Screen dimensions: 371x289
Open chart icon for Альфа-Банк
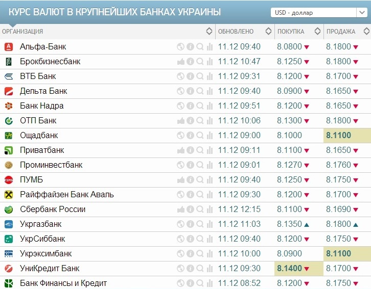coord(210,47)
